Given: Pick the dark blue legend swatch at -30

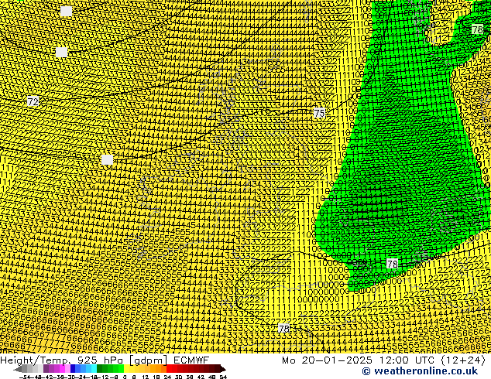Looking at the screenshot, I should [x=73, y=369].
